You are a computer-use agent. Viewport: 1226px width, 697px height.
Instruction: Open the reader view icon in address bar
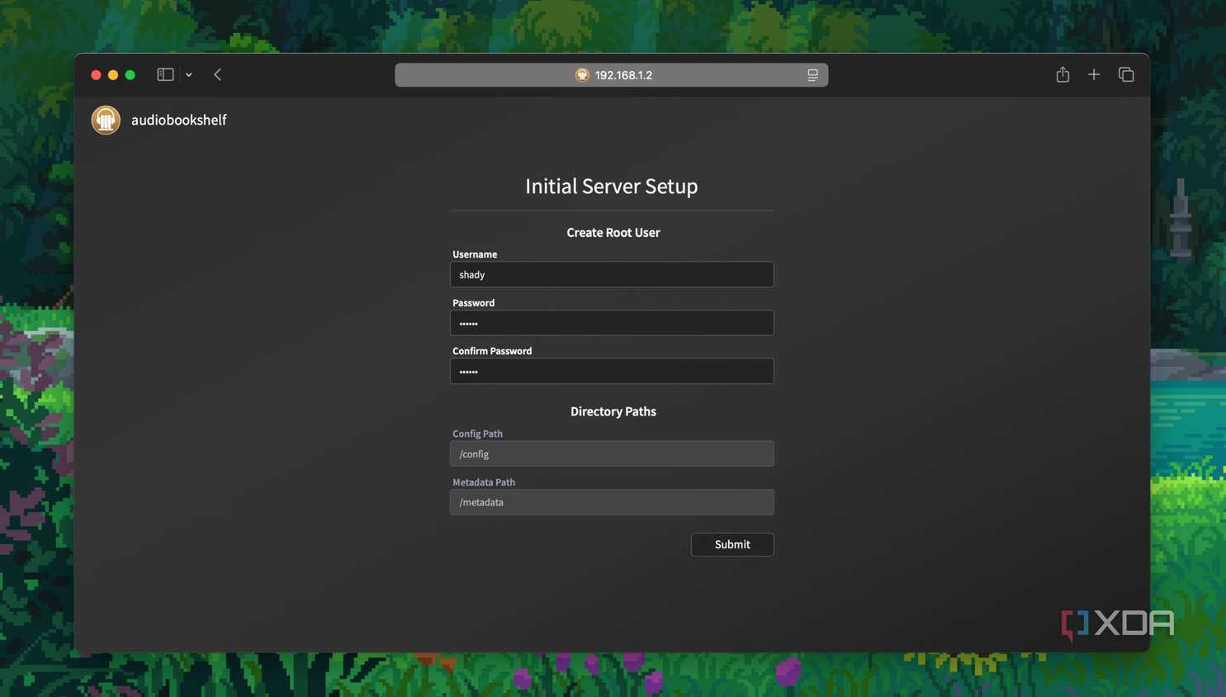click(x=812, y=75)
